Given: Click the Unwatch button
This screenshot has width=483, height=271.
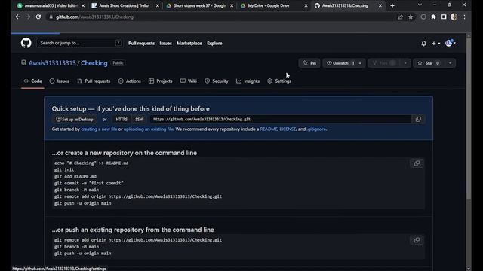Looking at the screenshot, I should [340, 63].
